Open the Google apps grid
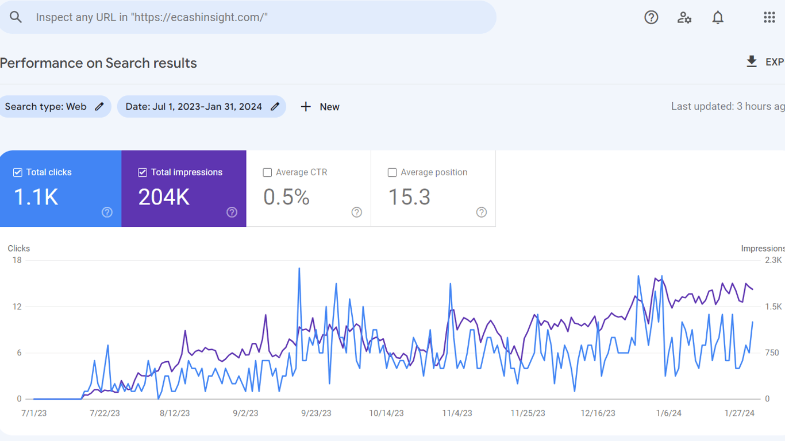The height and width of the screenshot is (441, 785). click(769, 17)
